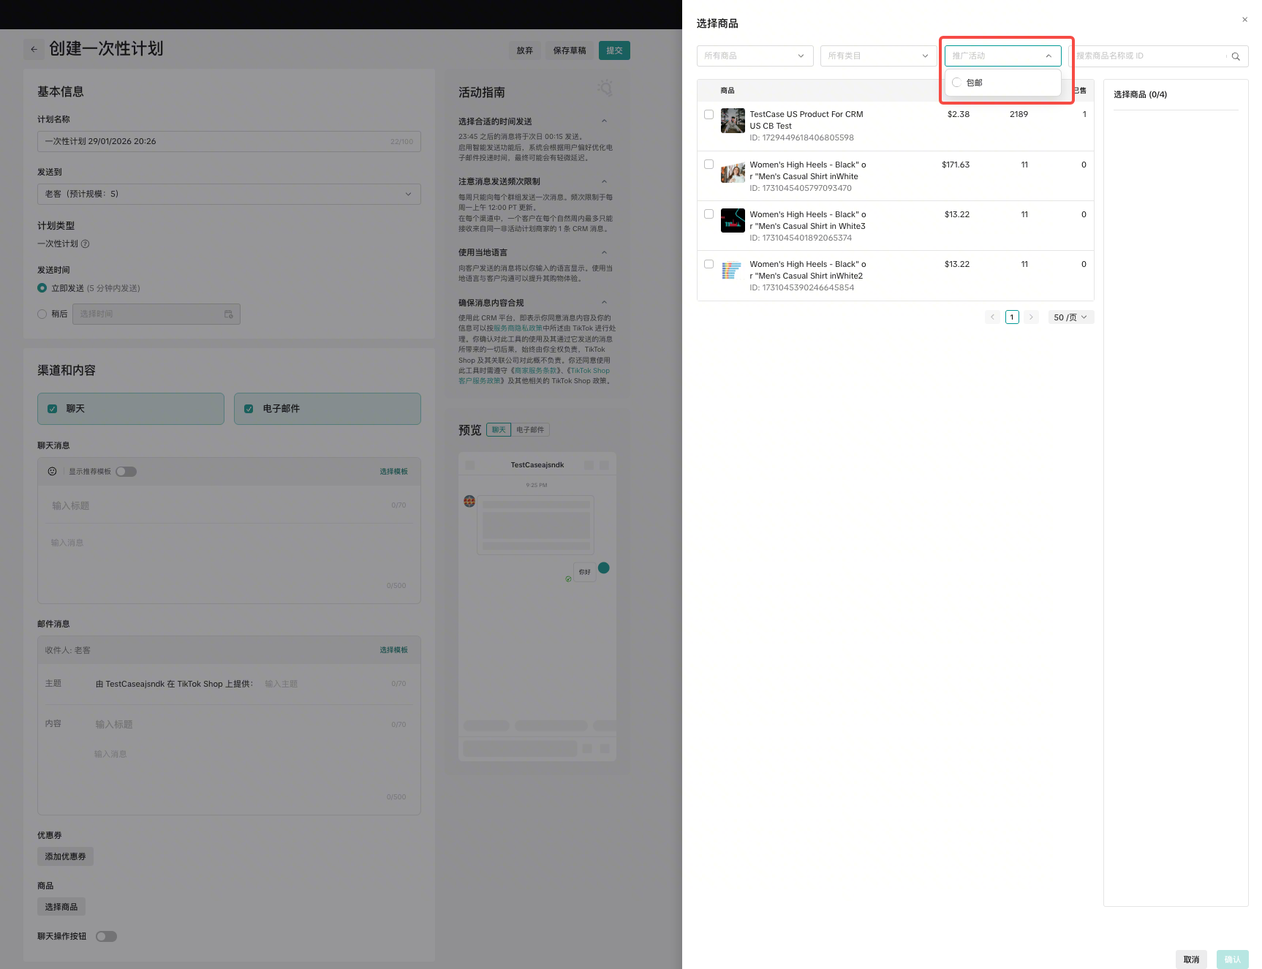Click the back arrow beside 创建一次性计划

34,49
